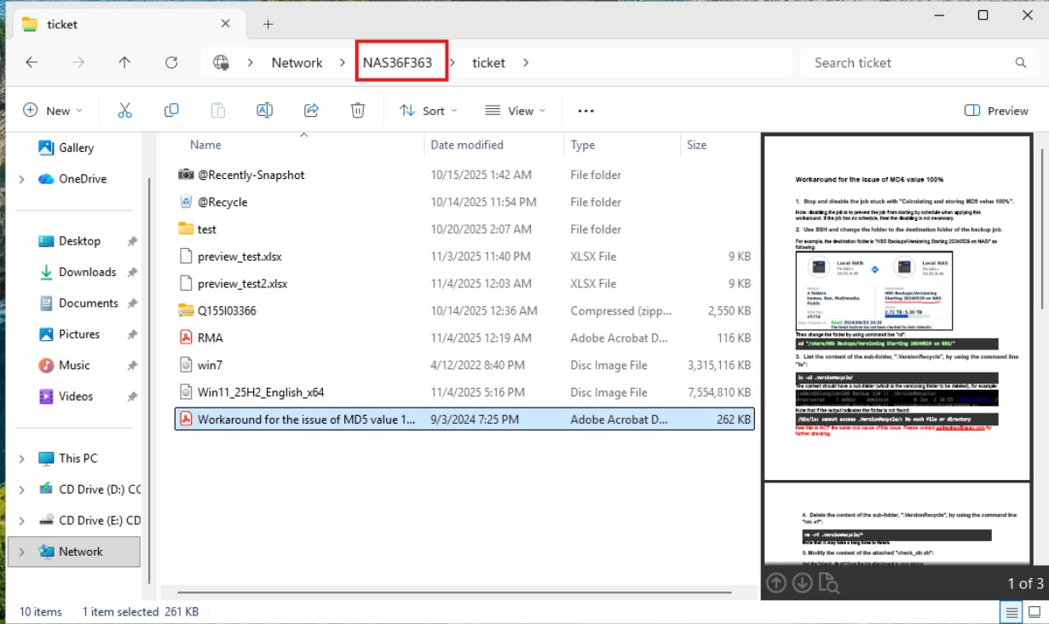The height and width of the screenshot is (624, 1049).
Task: Open the See more ellipsis menu
Action: [x=585, y=110]
